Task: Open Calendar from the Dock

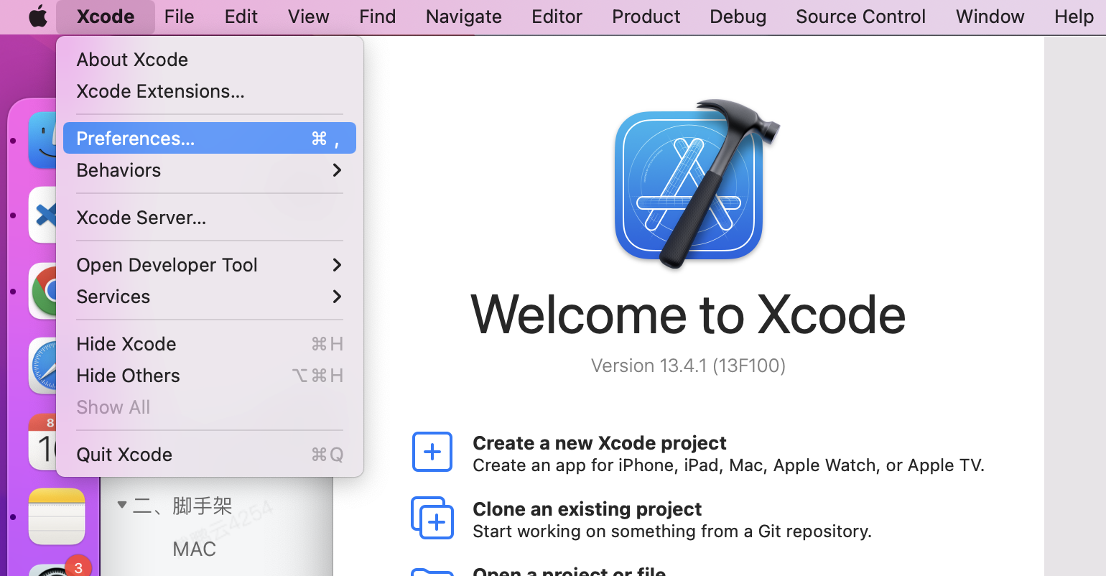Action: coord(43,442)
